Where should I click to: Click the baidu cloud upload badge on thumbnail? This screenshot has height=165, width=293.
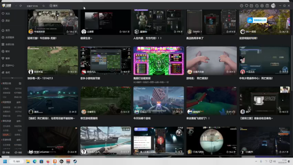(x=257, y=20)
